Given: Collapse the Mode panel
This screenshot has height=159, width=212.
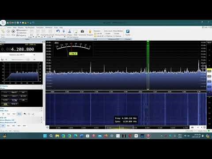Looking at the screenshot, I should 42,88.
